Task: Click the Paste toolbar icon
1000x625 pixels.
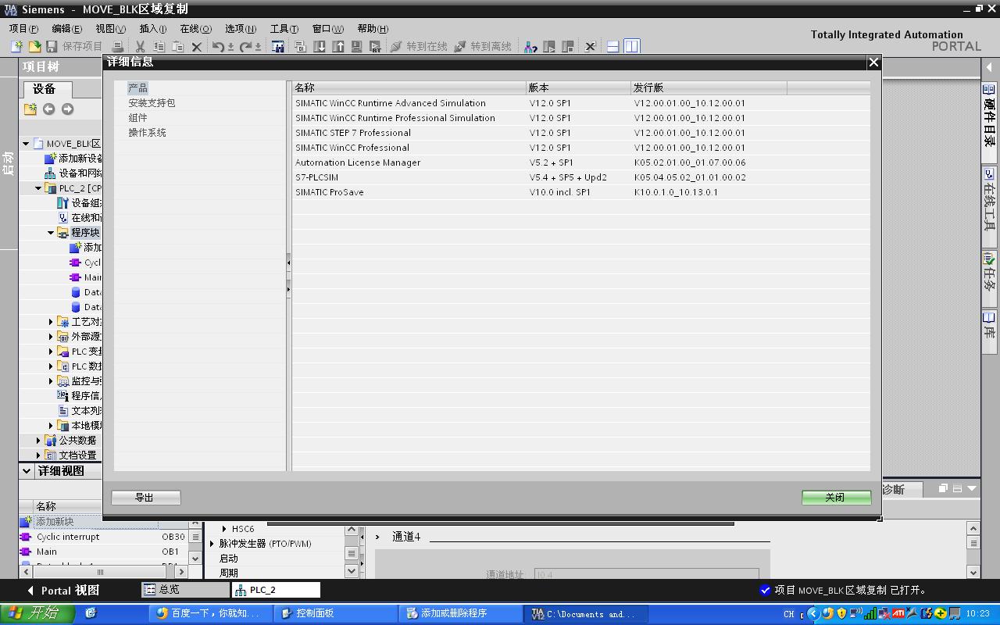Action: click(178, 47)
